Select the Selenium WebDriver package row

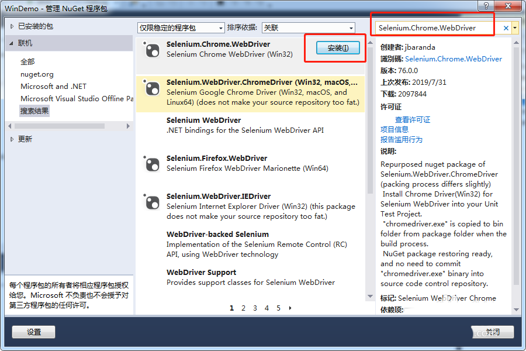(x=250, y=131)
